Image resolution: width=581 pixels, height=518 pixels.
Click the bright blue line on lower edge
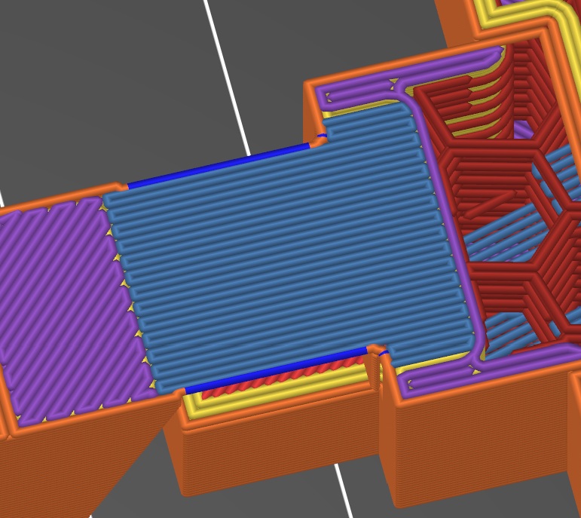coord(275,370)
